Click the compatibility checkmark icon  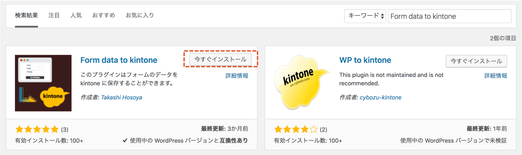click(x=125, y=141)
